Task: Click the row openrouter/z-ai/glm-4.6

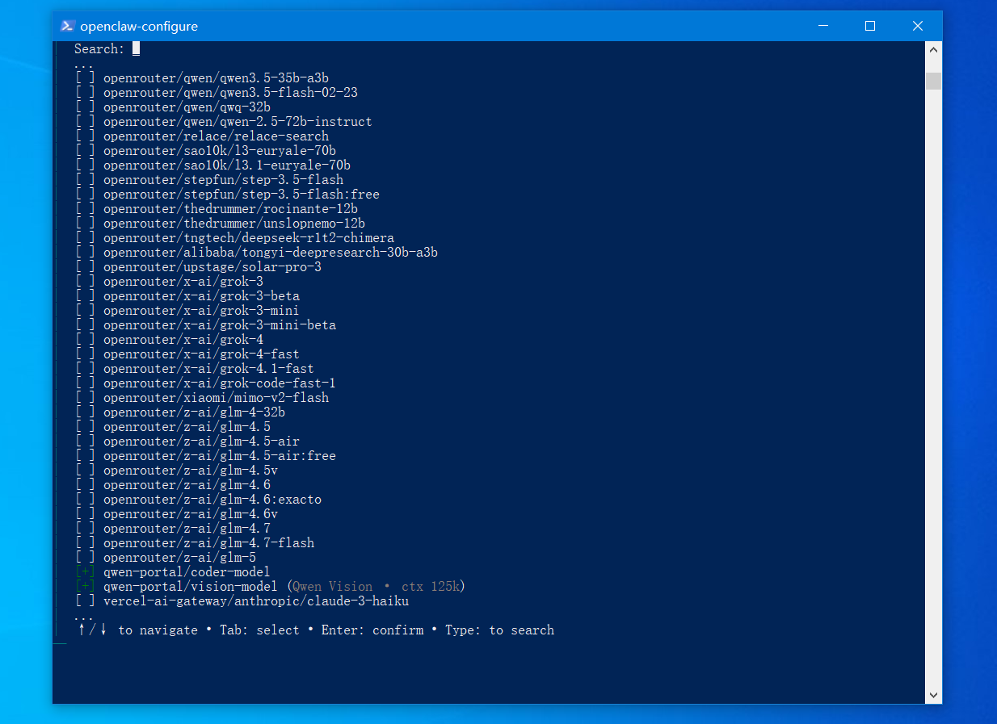Action: [x=172, y=485]
